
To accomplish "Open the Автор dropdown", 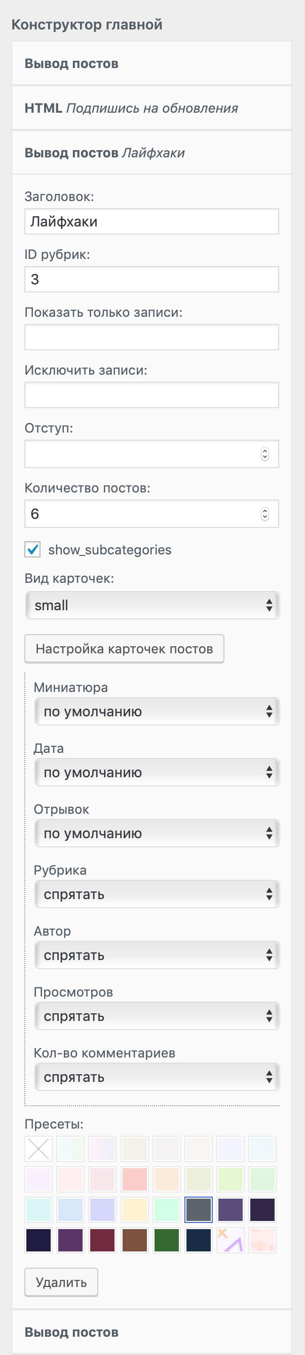I will 156,955.
